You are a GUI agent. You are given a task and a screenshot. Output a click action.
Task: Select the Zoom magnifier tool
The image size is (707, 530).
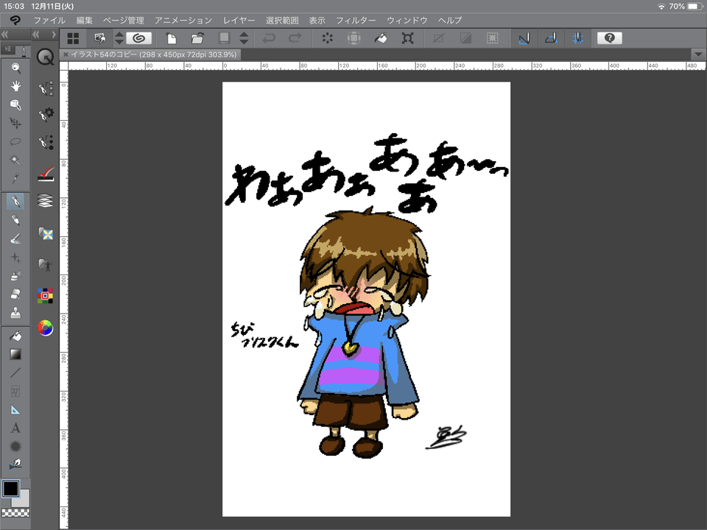[x=15, y=67]
